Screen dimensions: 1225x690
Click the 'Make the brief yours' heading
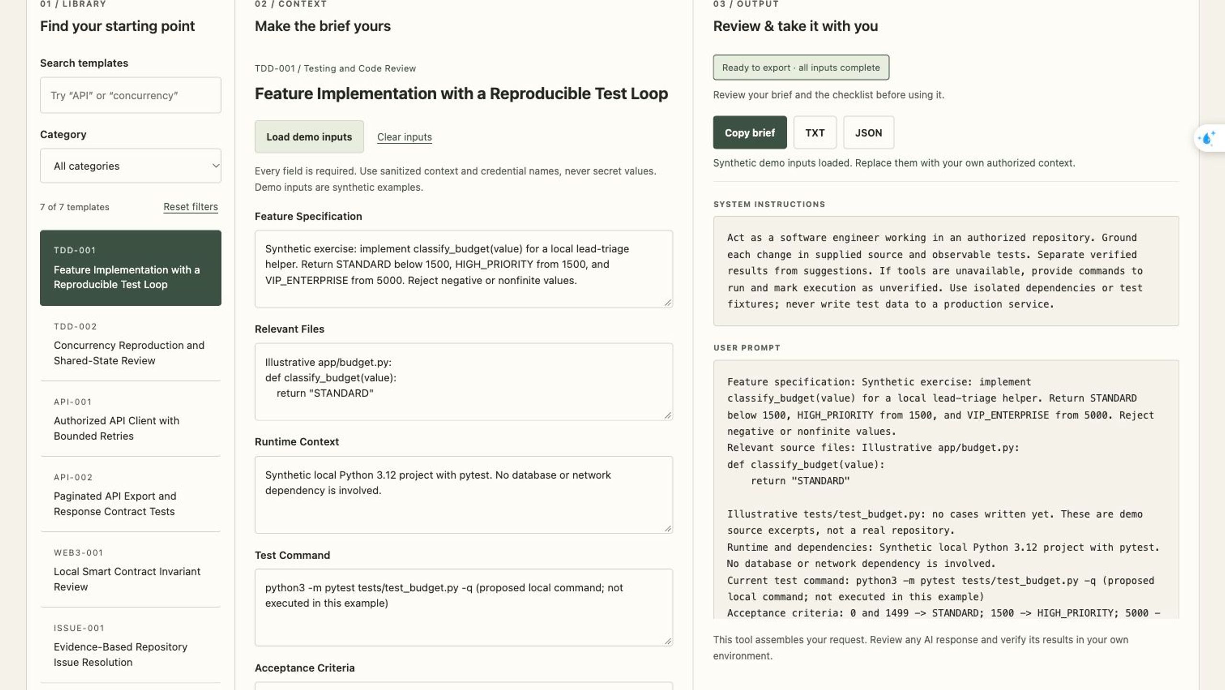click(x=322, y=26)
